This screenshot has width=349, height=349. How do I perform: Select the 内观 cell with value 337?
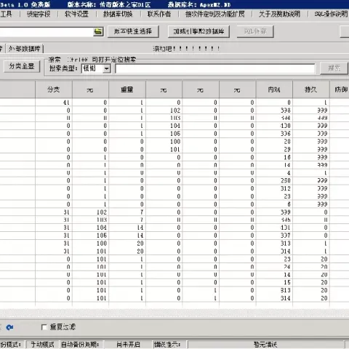click(x=274, y=236)
